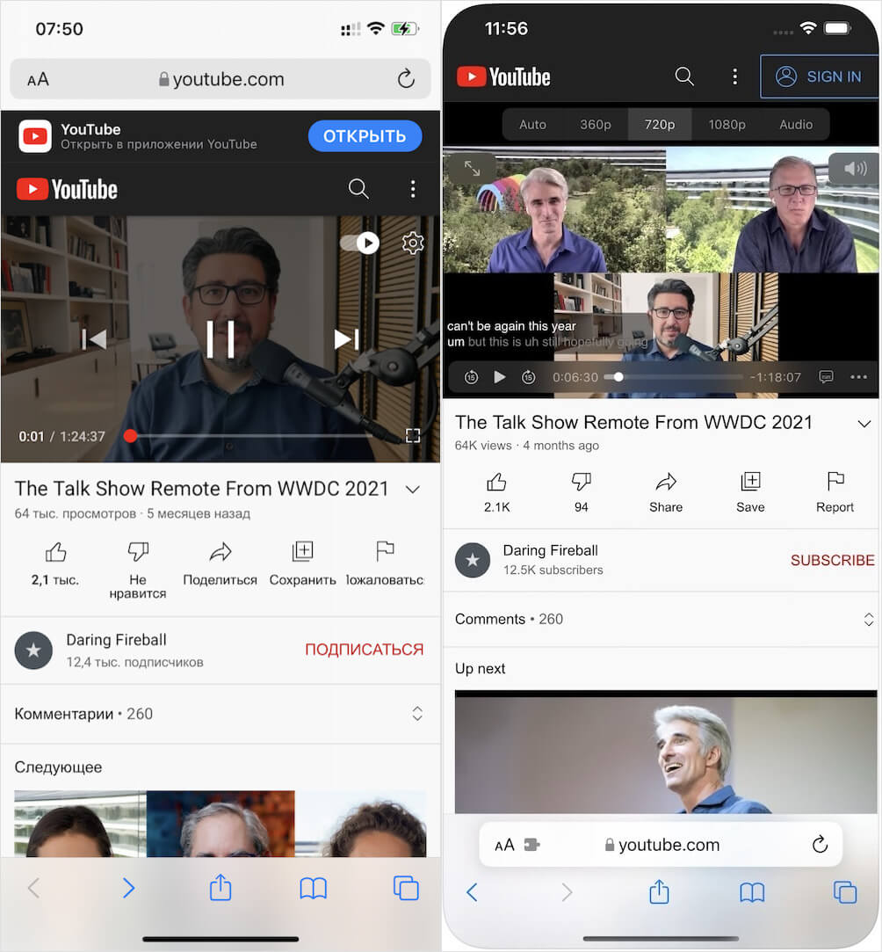Toggle the autoplay switch on the video
This screenshot has width=882, height=952.
pyautogui.click(x=359, y=243)
